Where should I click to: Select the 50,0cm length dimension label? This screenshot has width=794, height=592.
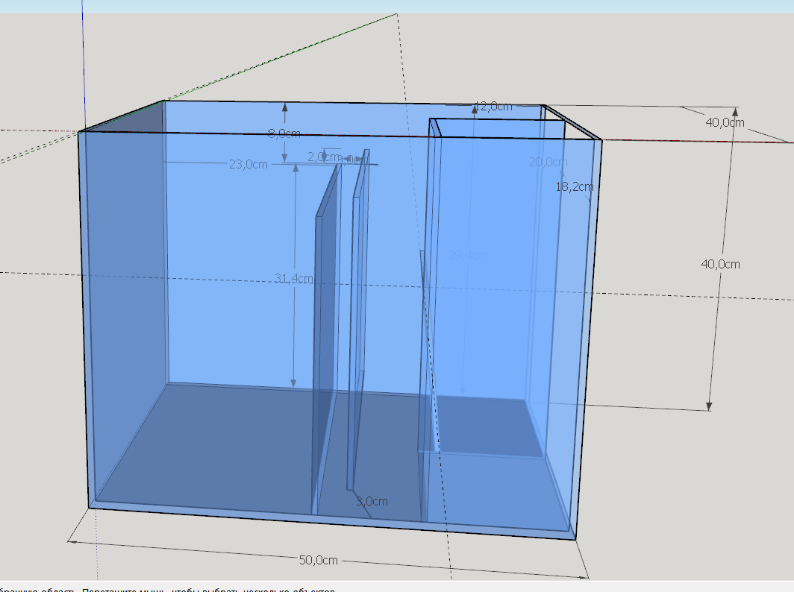(x=319, y=560)
